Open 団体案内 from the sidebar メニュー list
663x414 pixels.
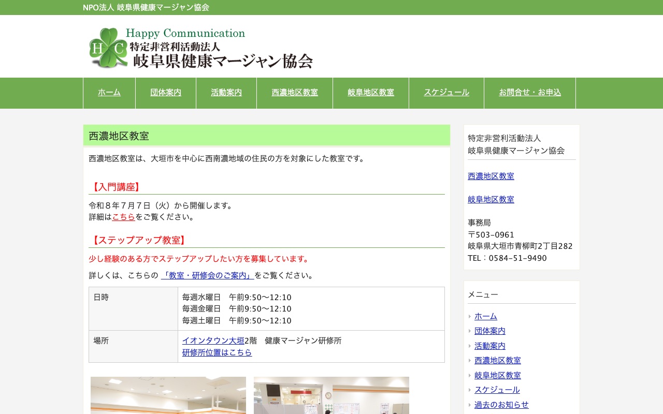[489, 331]
